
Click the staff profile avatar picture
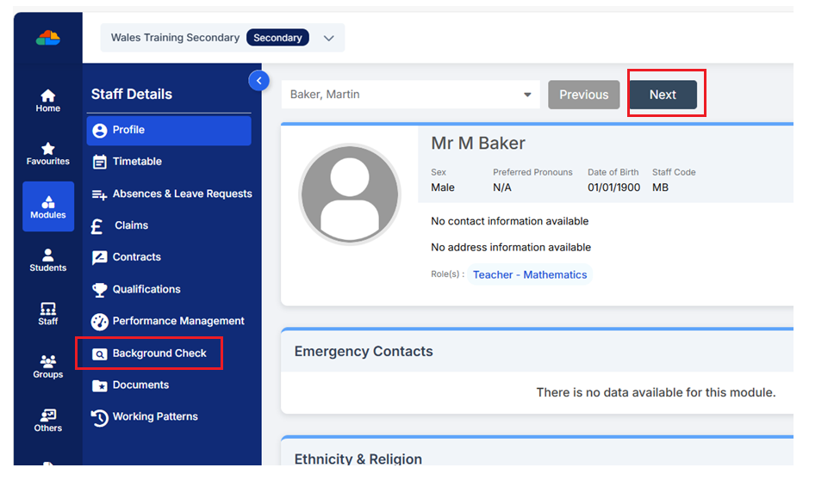pos(349,194)
